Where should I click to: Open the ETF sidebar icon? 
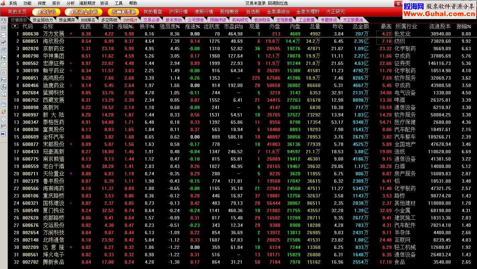(x=4, y=126)
